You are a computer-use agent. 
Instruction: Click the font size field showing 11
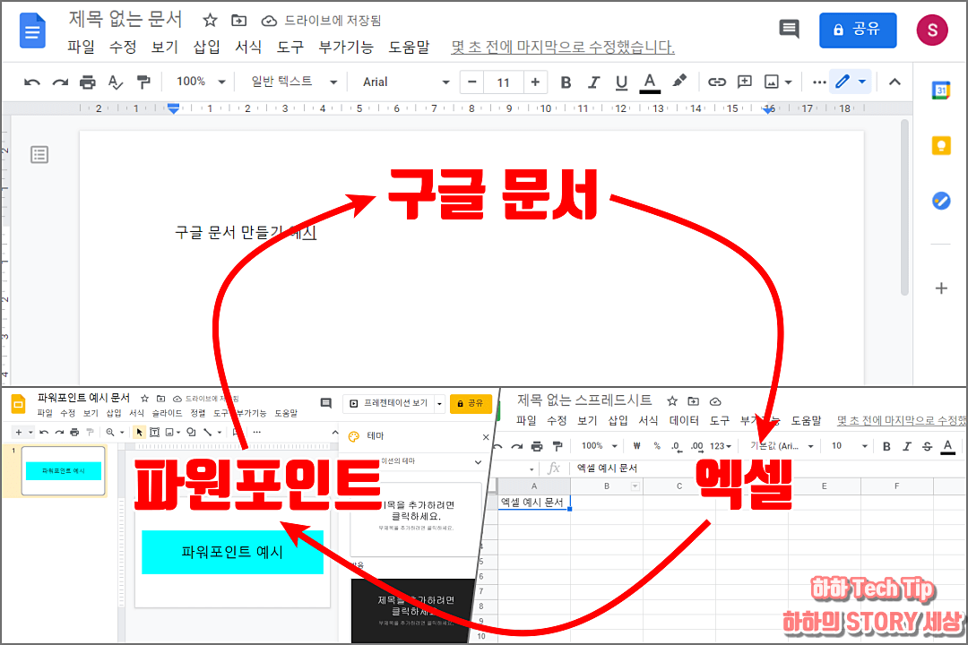point(504,82)
